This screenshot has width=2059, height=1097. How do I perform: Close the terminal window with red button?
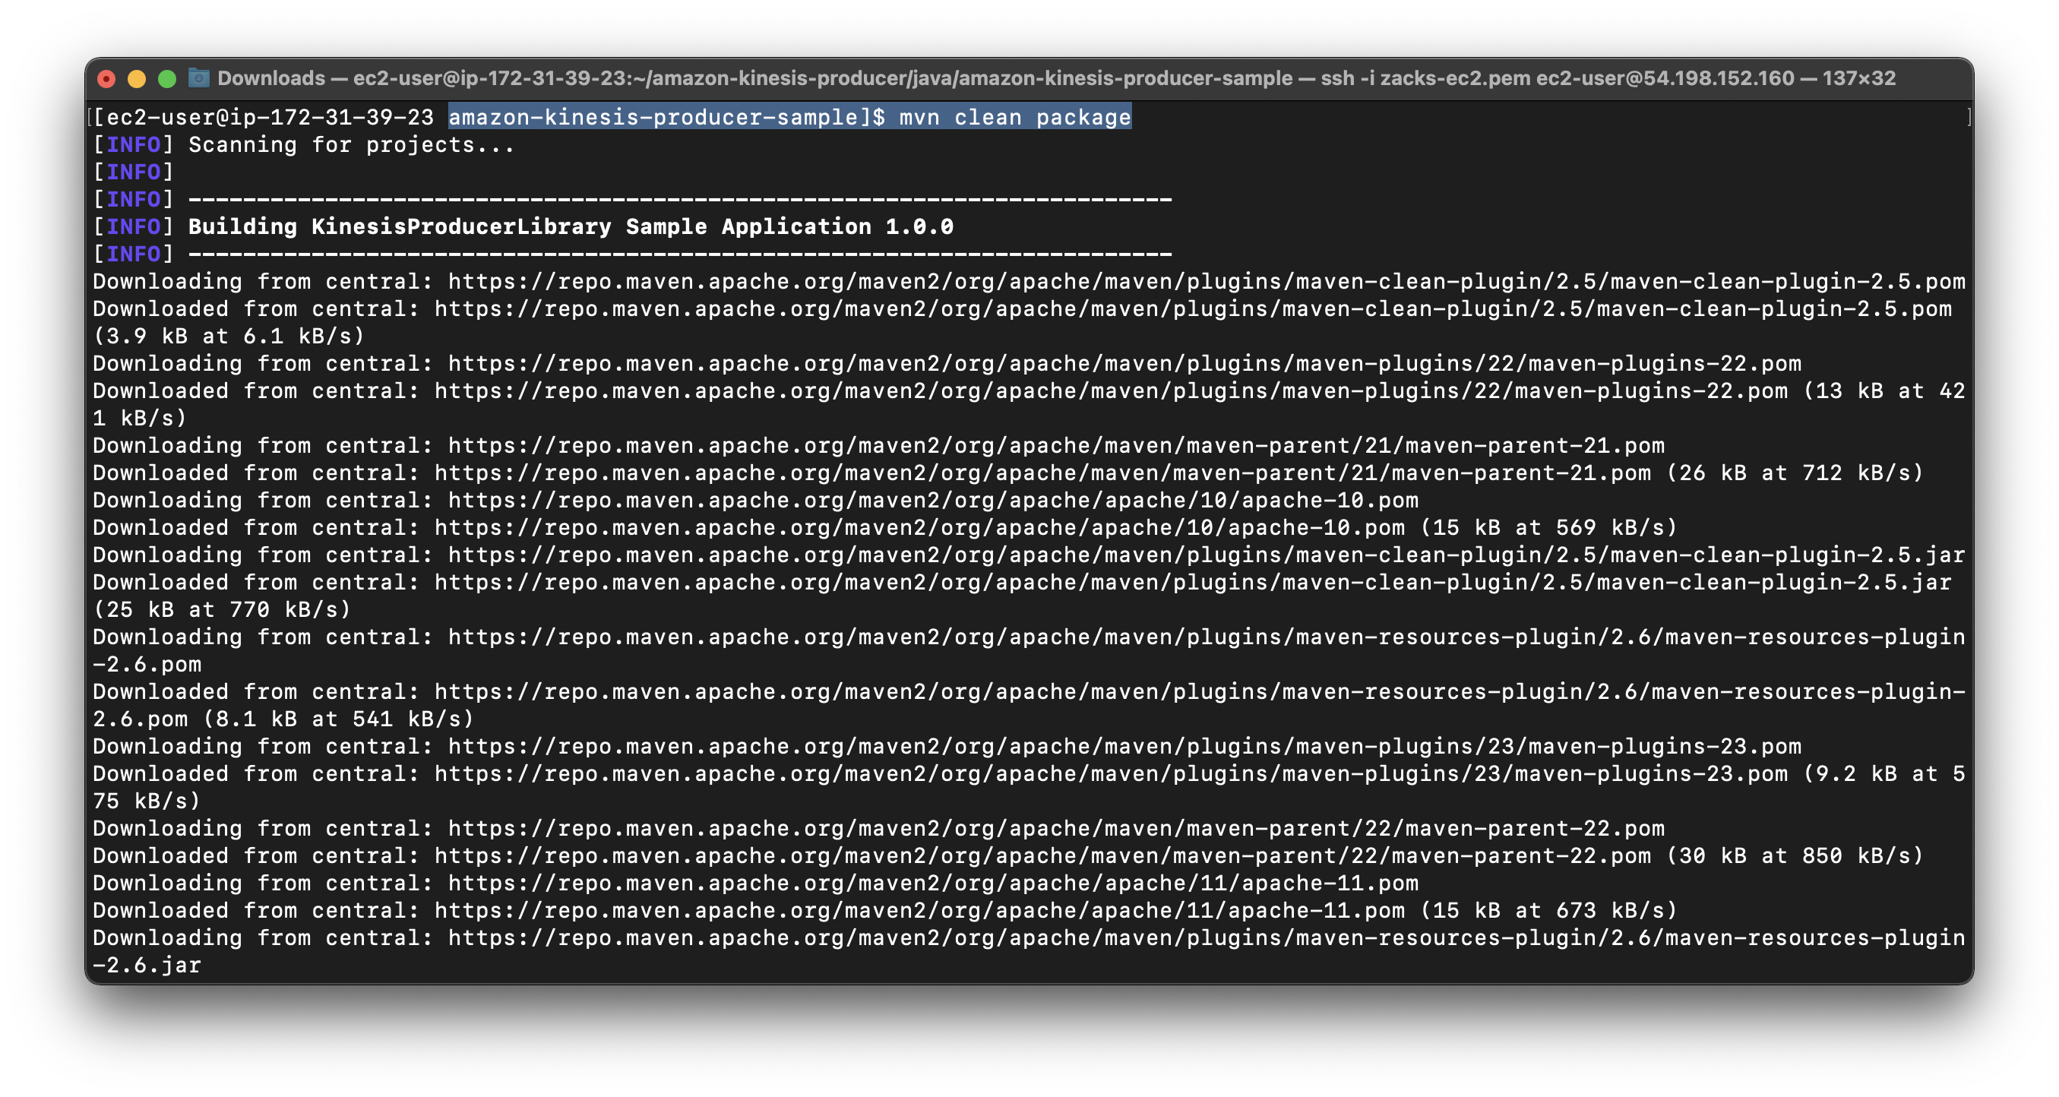pos(106,78)
